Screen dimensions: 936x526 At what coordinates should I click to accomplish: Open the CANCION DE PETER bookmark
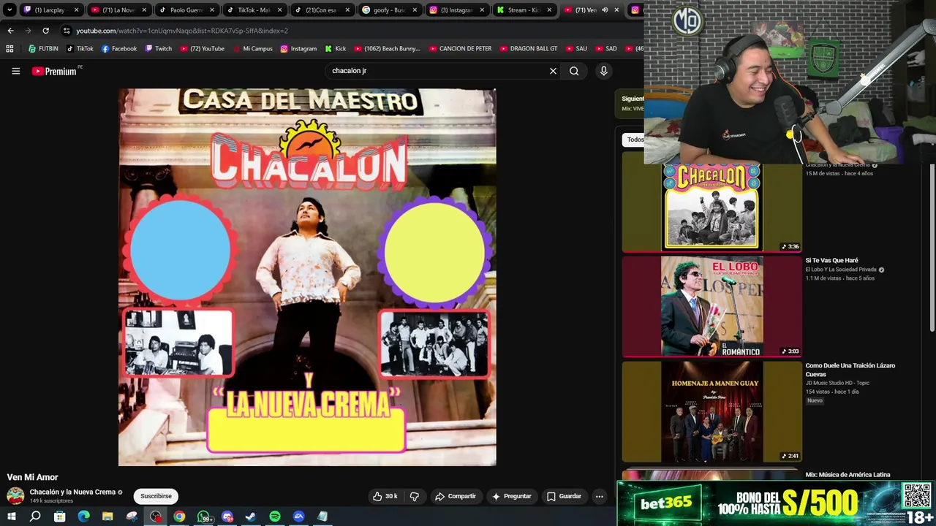point(460,49)
